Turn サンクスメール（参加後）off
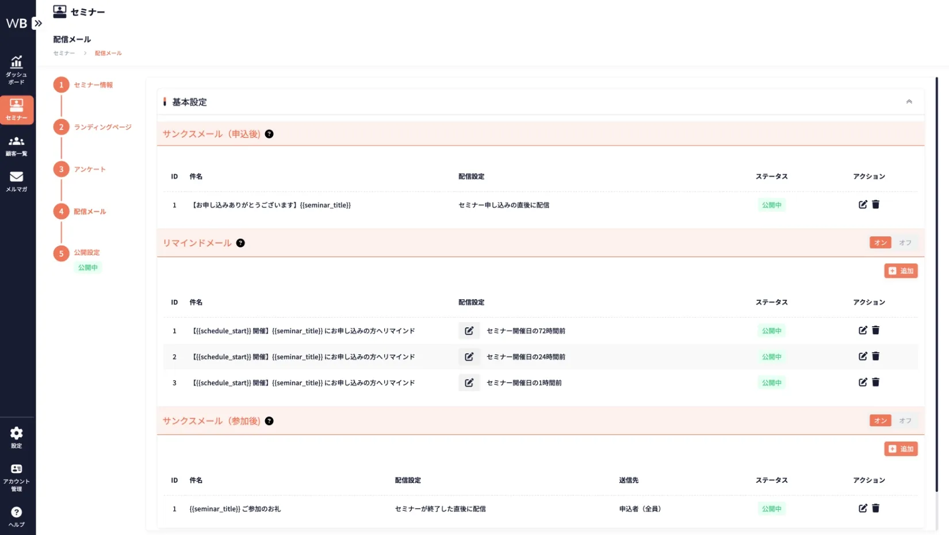 [905, 421]
